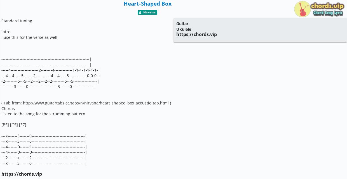
Task: Click the guitartabs.cc tab source line
Action: tap(86, 103)
